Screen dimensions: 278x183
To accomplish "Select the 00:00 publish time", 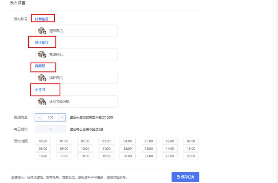I will tap(43, 141).
